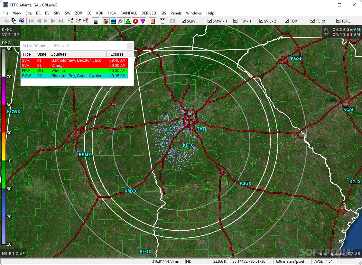The image size is (362, 265).
Task: Open the RAINFALL product menu
Action: tap(129, 13)
